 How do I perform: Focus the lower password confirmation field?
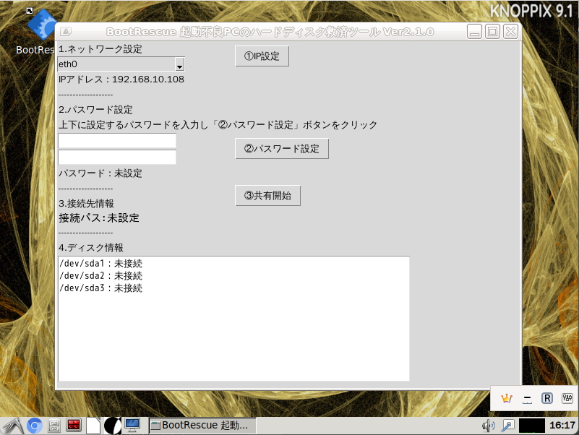(117, 157)
